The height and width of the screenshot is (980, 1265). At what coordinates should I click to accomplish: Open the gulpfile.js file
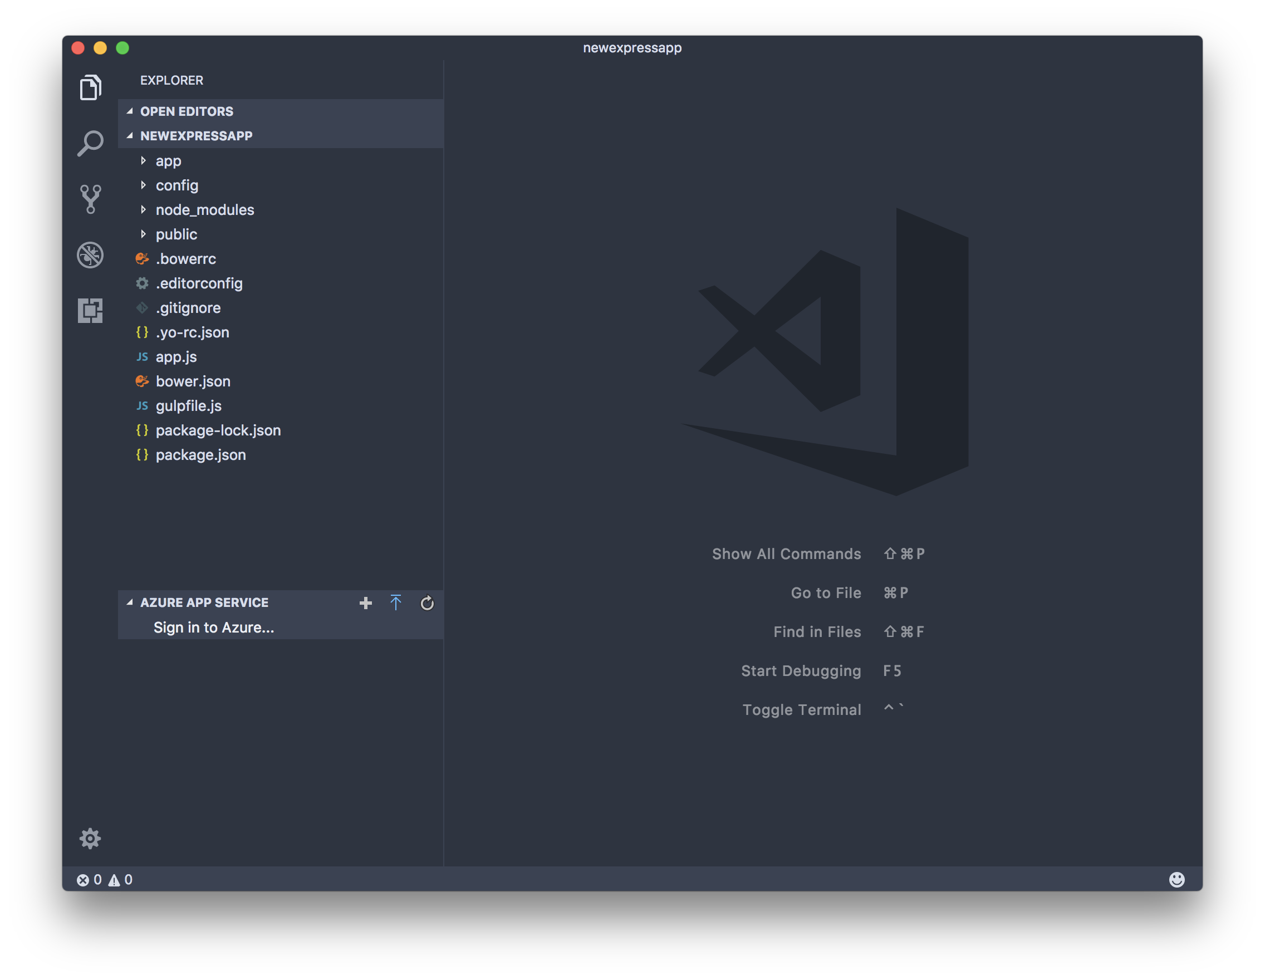pyautogui.click(x=281, y=405)
